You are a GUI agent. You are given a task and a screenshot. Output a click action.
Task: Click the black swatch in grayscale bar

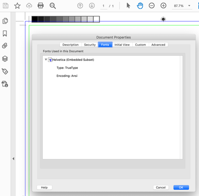click(35, 19)
